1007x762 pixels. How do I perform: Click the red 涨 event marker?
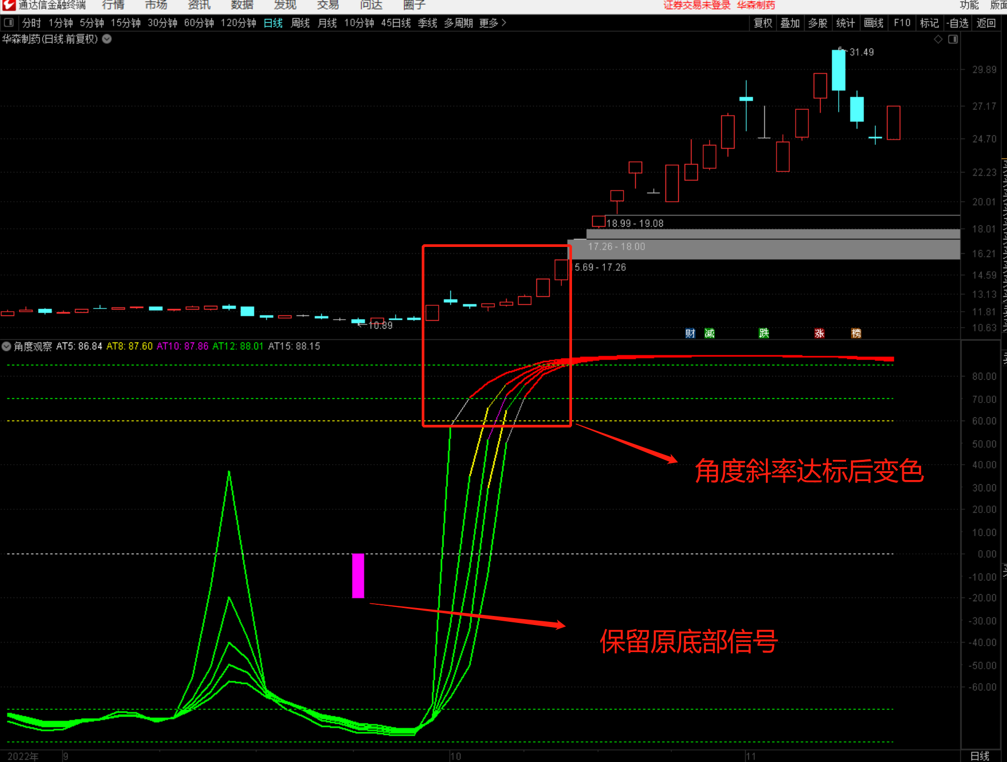tap(820, 333)
